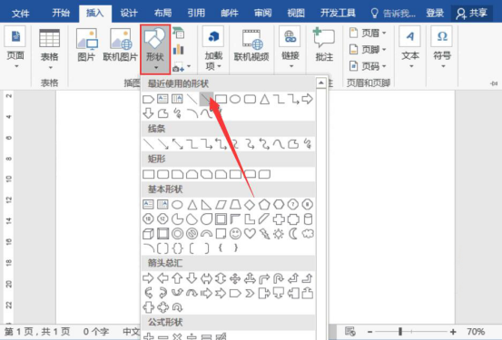Open the 加载项 (Add-ins) dropdown
This screenshot has width=502, height=340.
[x=213, y=48]
